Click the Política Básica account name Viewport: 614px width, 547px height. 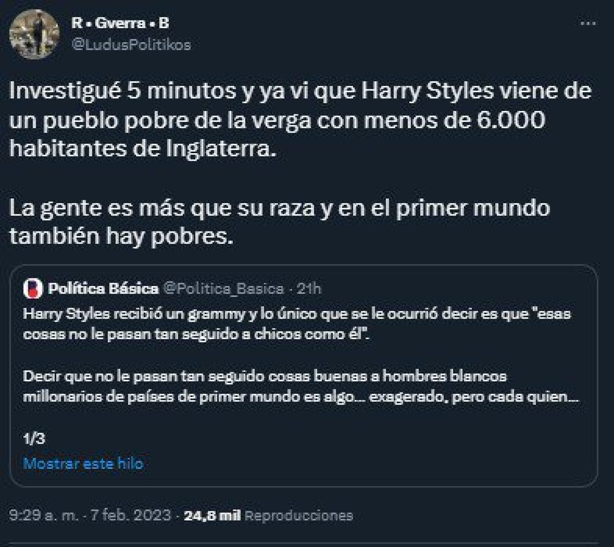coord(103,289)
